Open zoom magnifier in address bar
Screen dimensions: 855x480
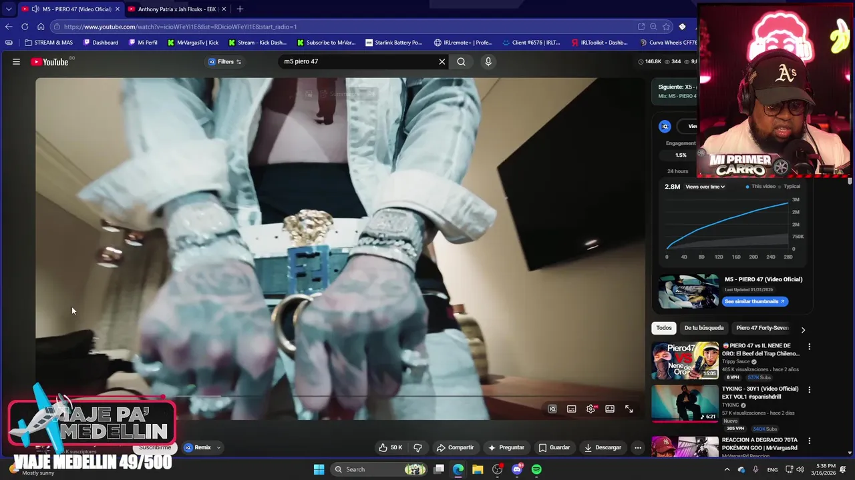[653, 27]
